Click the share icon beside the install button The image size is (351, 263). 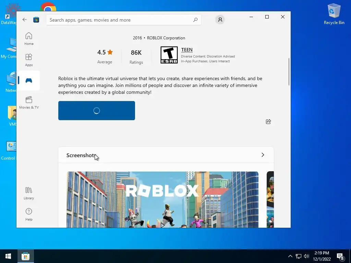coord(268,122)
